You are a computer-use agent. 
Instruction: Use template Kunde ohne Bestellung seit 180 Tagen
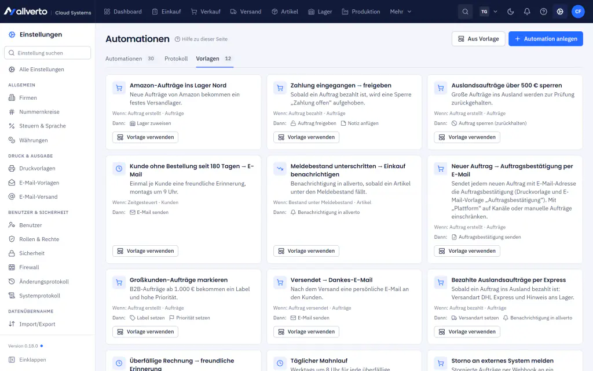point(145,251)
